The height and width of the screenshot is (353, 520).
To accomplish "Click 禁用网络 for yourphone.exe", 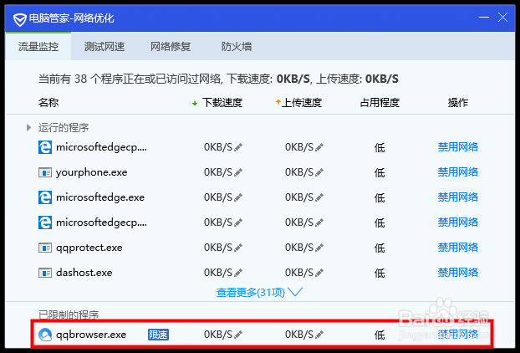I will pos(457,172).
